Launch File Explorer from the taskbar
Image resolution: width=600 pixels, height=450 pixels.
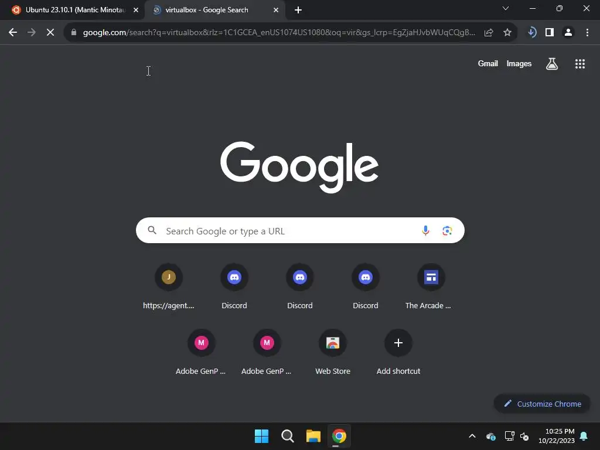coord(313,436)
